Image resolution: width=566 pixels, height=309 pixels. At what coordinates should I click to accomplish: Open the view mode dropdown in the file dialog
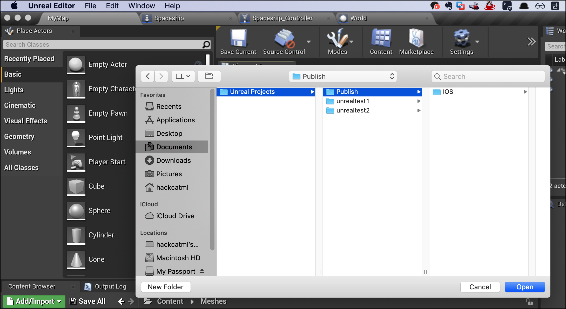click(183, 76)
